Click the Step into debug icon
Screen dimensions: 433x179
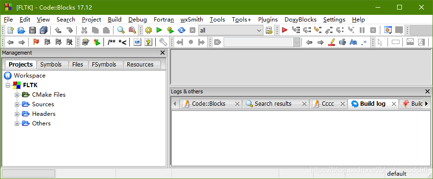318,30
